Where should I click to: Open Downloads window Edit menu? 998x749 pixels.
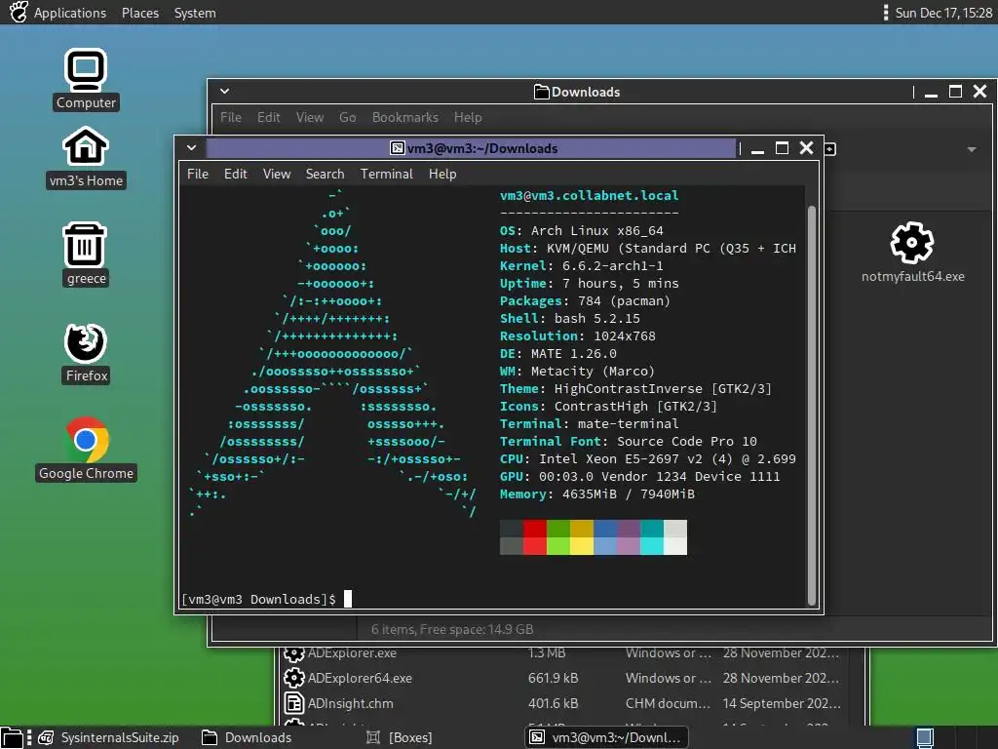click(268, 117)
